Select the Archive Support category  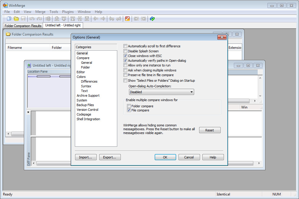point(88,96)
